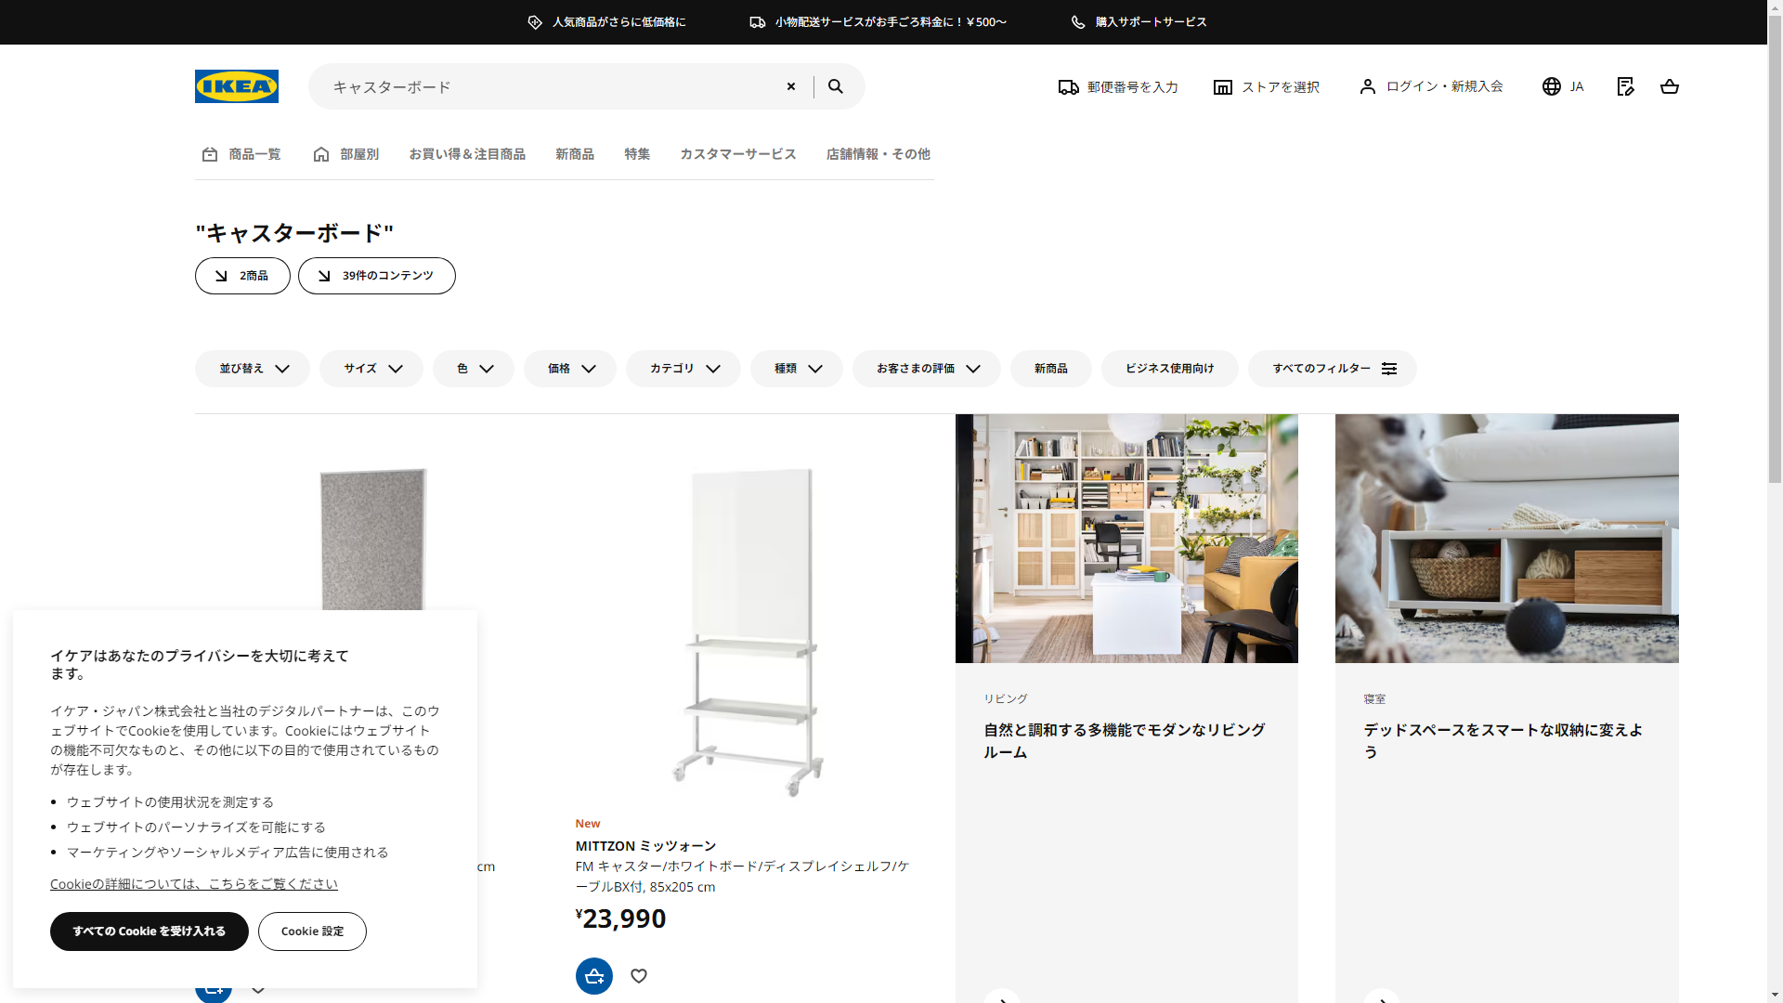Screen dimensions: 1783x1003
Task: Click the globe language selector JA
Action: 1563,86
